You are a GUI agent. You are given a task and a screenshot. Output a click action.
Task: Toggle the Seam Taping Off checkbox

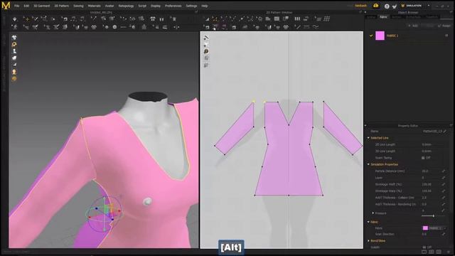[423, 158]
